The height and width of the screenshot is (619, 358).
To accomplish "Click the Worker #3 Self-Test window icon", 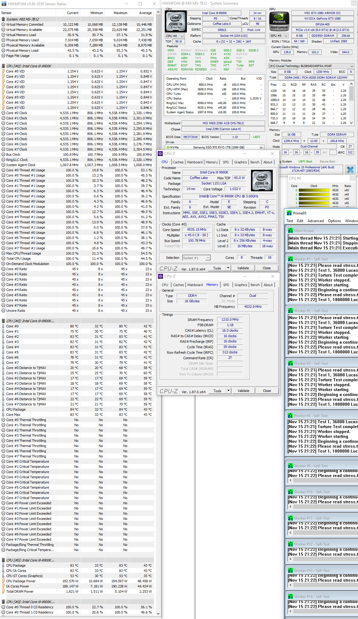I will (x=290, y=363).
